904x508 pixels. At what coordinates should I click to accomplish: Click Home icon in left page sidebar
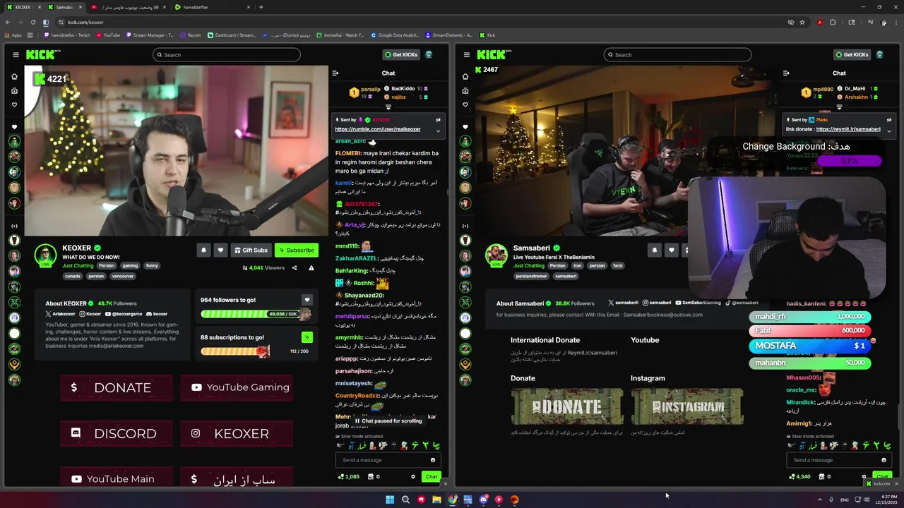click(x=14, y=76)
